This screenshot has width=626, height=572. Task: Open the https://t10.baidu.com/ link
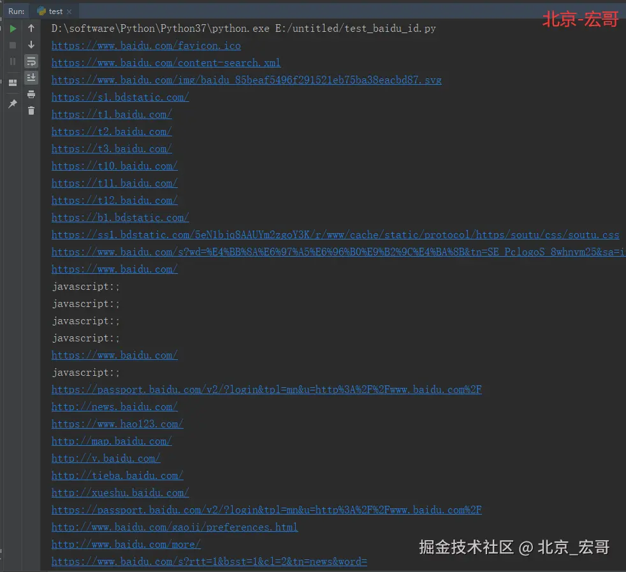click(115, 166)
